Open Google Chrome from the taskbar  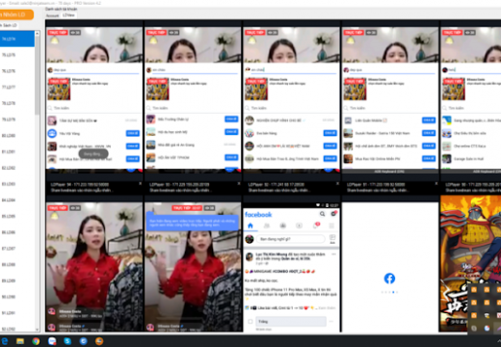pos(36,341)
